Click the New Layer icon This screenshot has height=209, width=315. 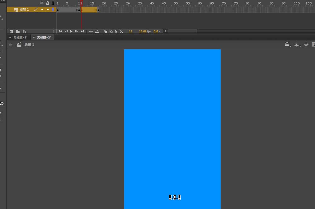coord(11,31)
